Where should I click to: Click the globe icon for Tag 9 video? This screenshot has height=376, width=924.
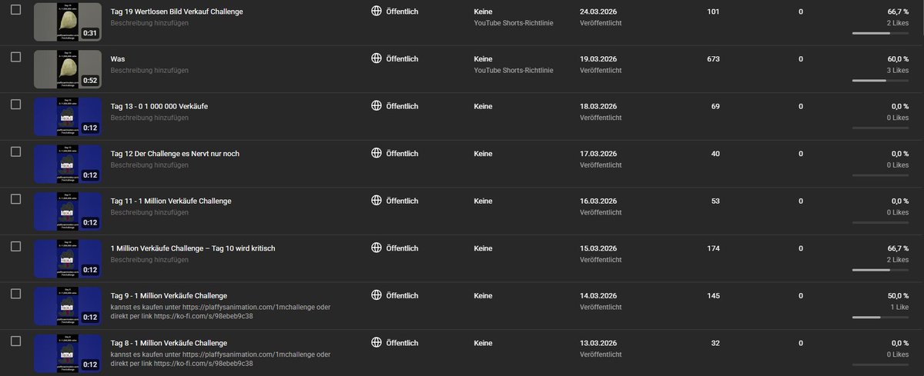(x=377, y=295)
